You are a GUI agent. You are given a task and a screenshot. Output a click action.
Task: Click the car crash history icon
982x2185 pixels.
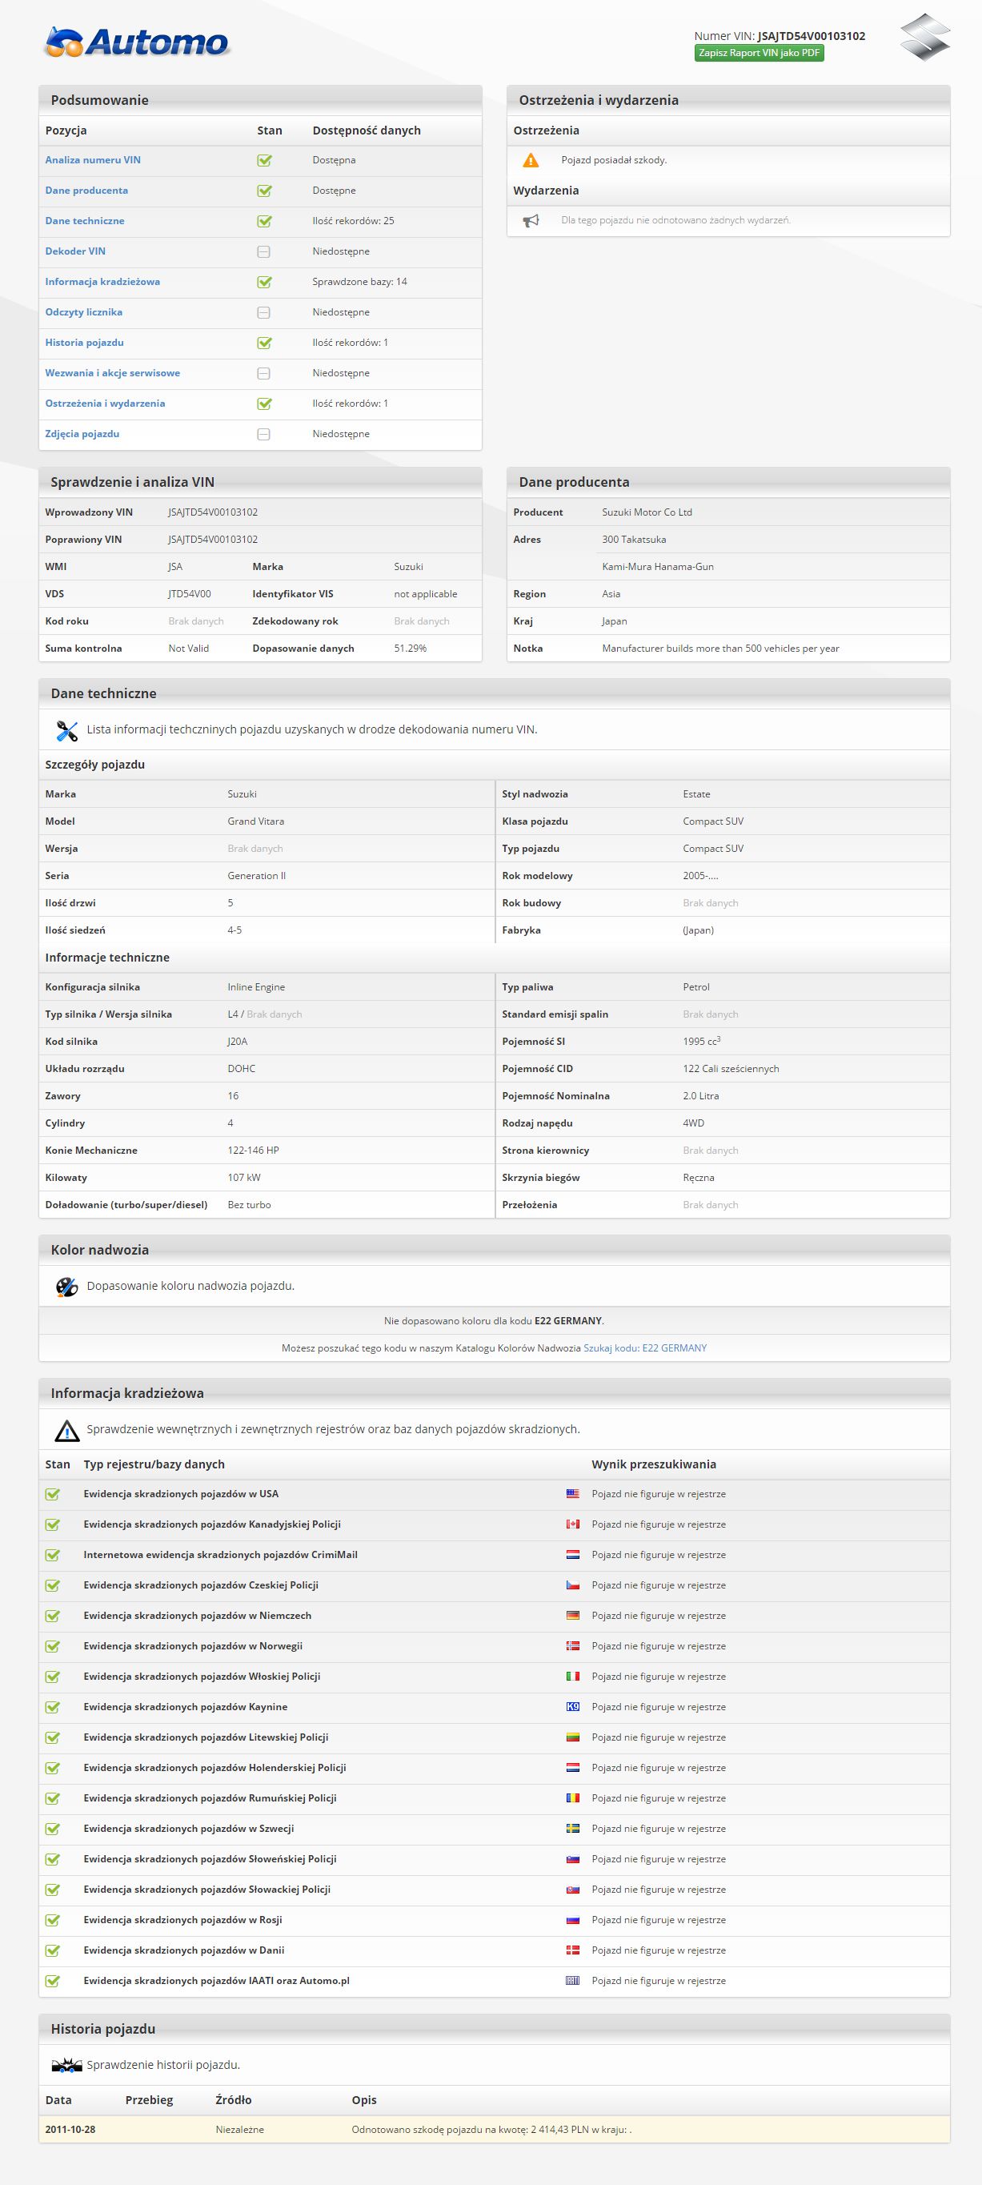pyautogui.click(x=66, y=2066)
